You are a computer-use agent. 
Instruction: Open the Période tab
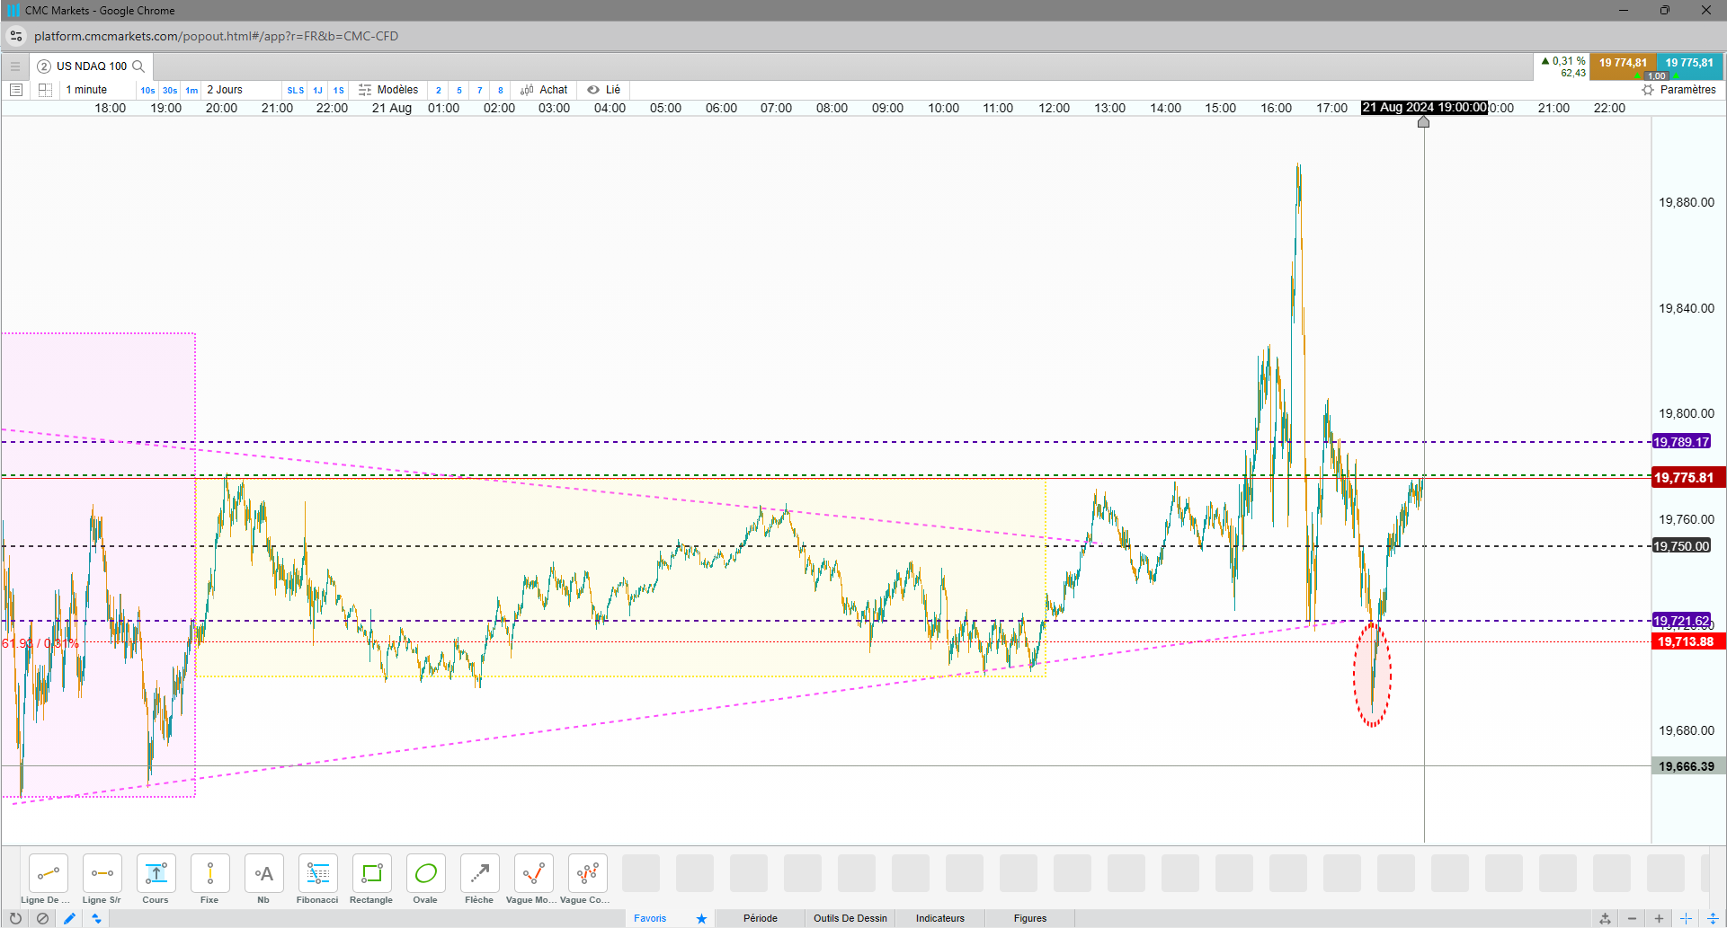click(760, 918)
